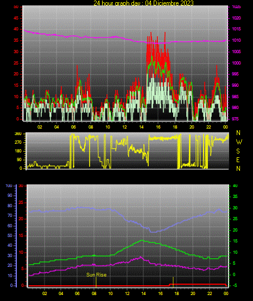
Task: Click the 1025 pressure axis value
Action: tap(236, 7)
